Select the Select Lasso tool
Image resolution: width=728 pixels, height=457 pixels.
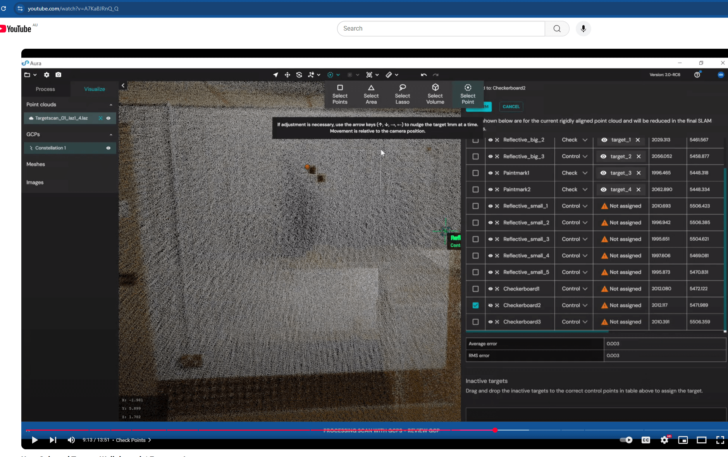[402, 94]
